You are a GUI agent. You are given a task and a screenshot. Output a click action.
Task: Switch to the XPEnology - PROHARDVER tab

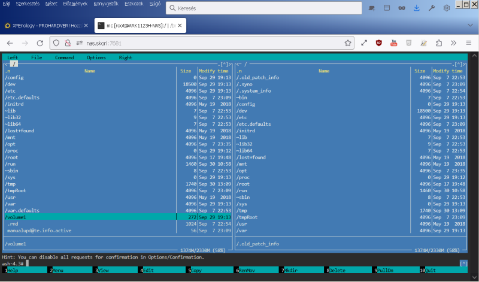(x=46, y=26)
